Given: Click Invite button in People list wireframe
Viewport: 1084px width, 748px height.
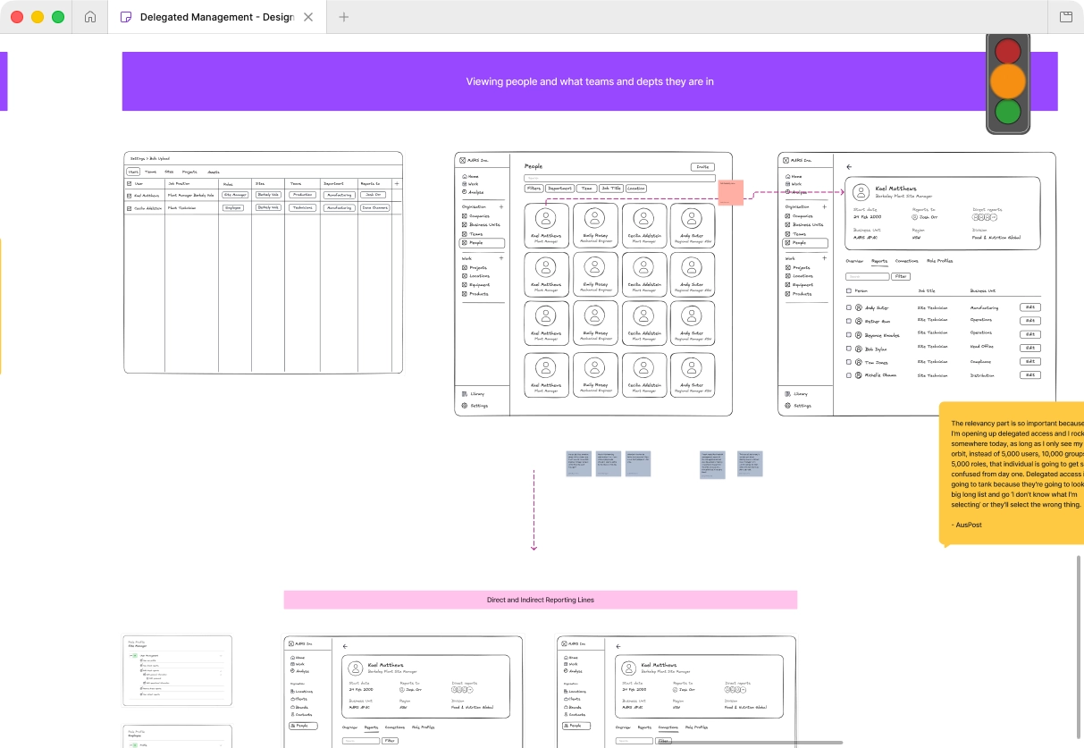Looking at the screenshot, I should [x=702, y=167].
